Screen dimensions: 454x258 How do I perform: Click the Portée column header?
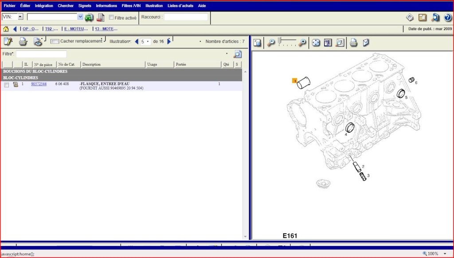(x=197, y=65)
